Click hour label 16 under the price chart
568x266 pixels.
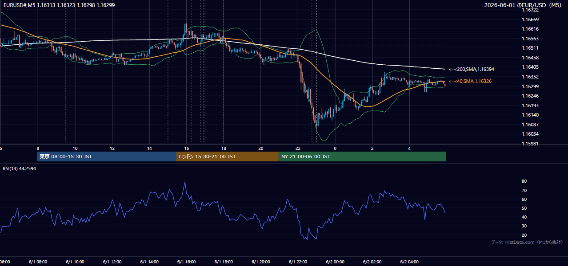[187, 148]
